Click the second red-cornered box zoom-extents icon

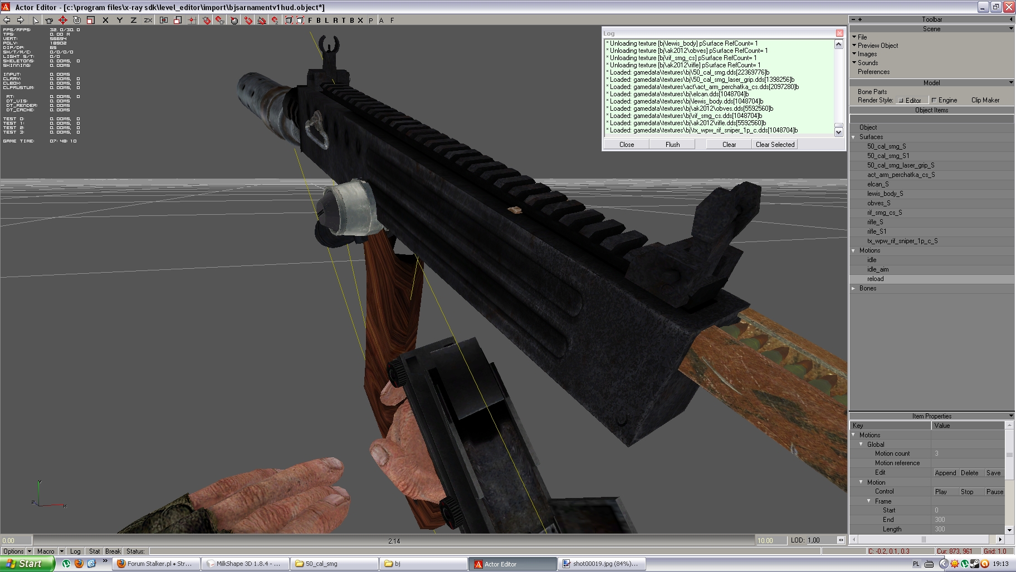300,20
